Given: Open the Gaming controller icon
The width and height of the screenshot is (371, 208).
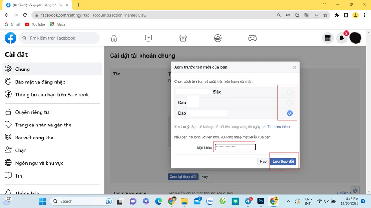Looking at the screenshot, I should pyautogui.click(x=252, y=38).
